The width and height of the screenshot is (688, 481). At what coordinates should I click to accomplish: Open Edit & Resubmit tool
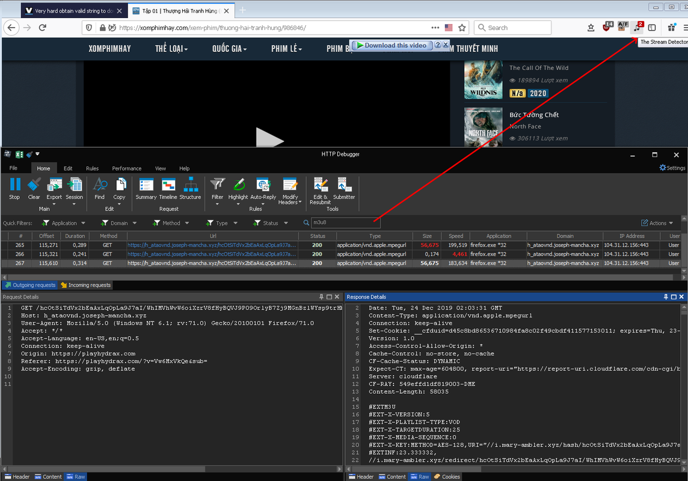321,191
